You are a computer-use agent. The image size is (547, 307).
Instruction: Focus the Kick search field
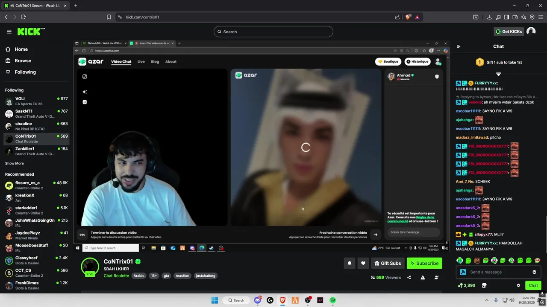tap(273, 32)
